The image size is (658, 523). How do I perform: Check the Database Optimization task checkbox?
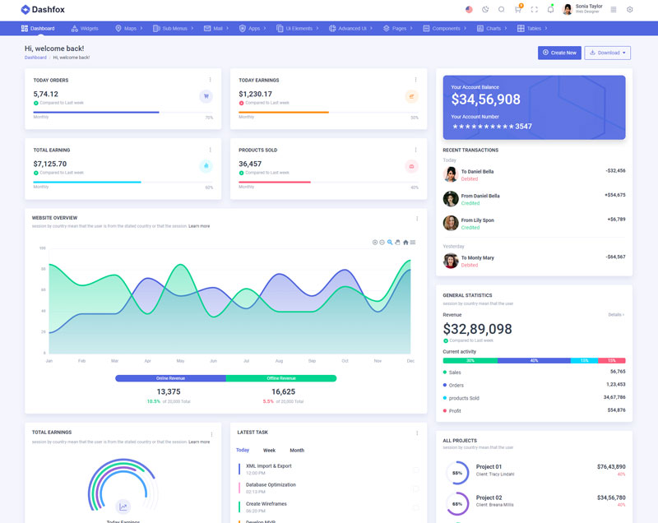[x=416, y=488]
